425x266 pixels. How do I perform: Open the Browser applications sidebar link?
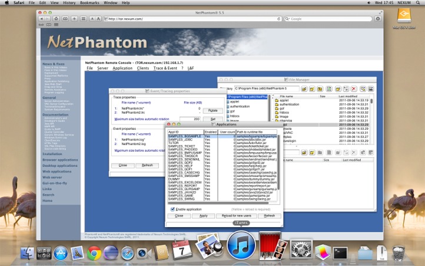[60, 160]
